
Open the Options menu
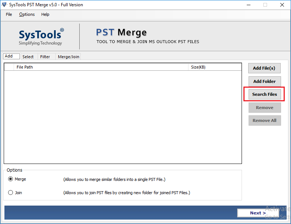pos(27,14)
